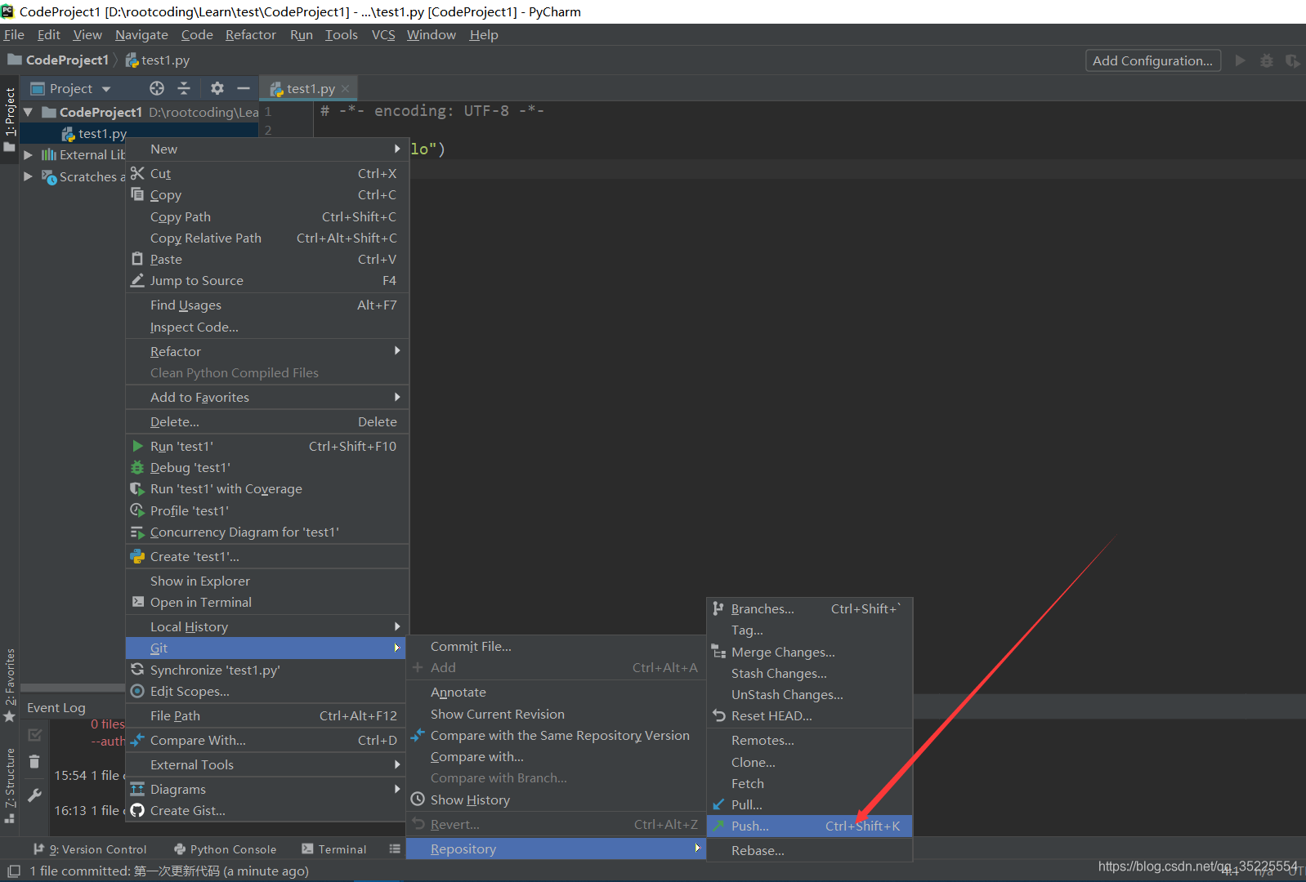This screenshot has height=882, width=1306.
Task: Choose Commit File... from Git submenu
Action: 556,646
